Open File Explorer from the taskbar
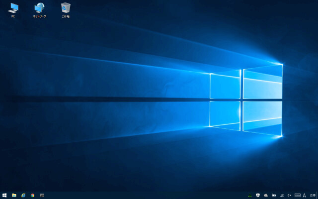The width and height of the screenshot is (318, 199). (14, 196)
